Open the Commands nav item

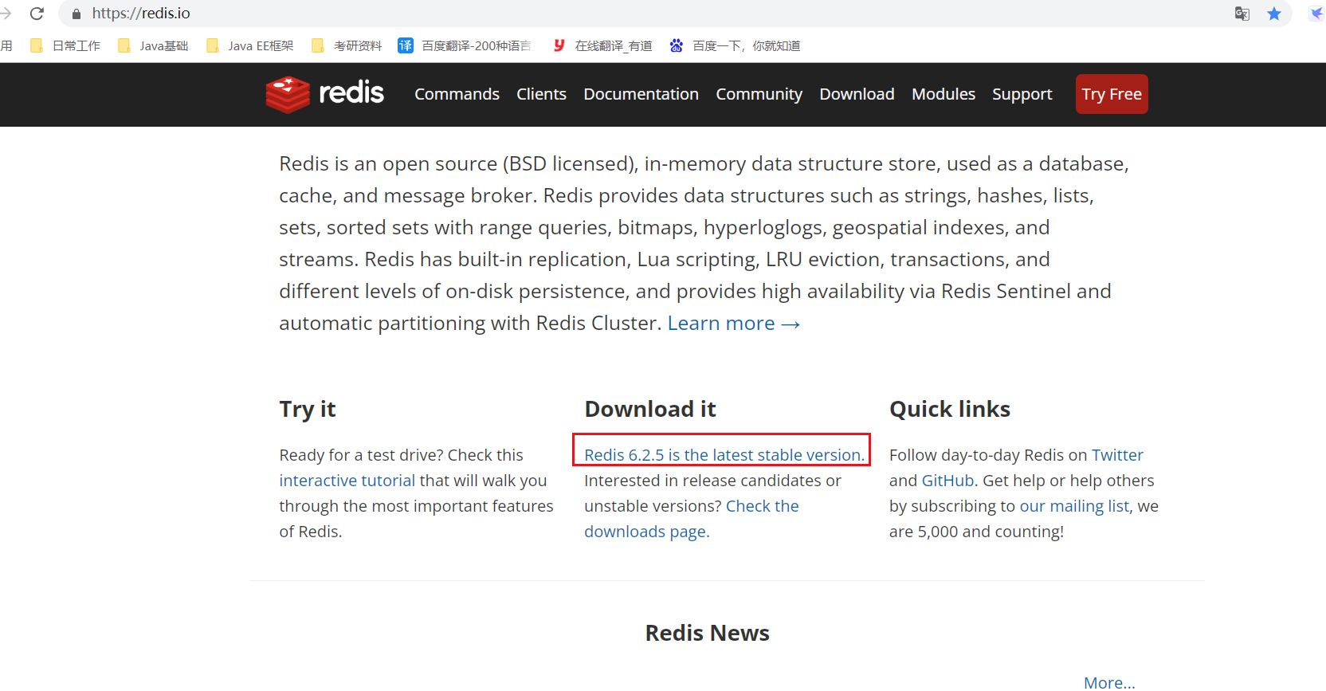(x=457, y=94)
